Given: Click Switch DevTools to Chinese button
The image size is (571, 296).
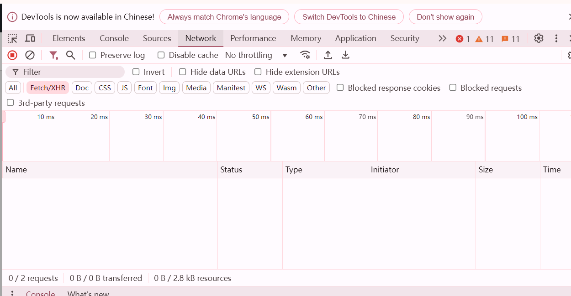Looking at the screenshot, I should [349, 17].
